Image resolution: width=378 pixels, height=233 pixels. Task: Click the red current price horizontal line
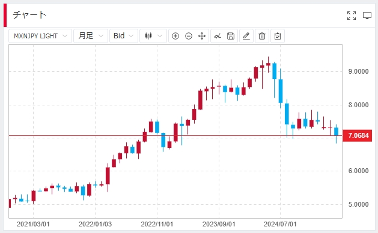pyautogui.click(x=175, y=136)
